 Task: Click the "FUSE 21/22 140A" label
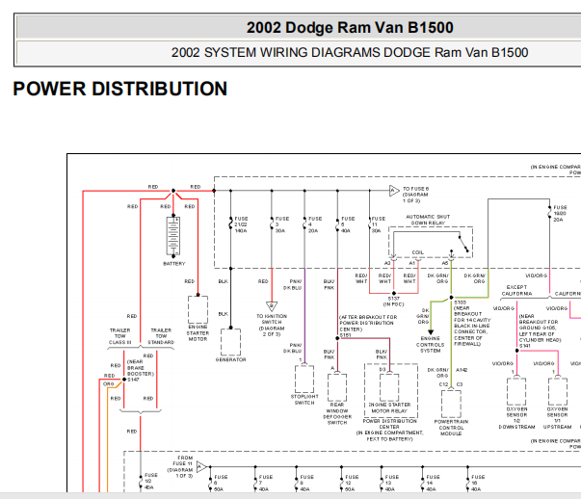click(241, 224)
